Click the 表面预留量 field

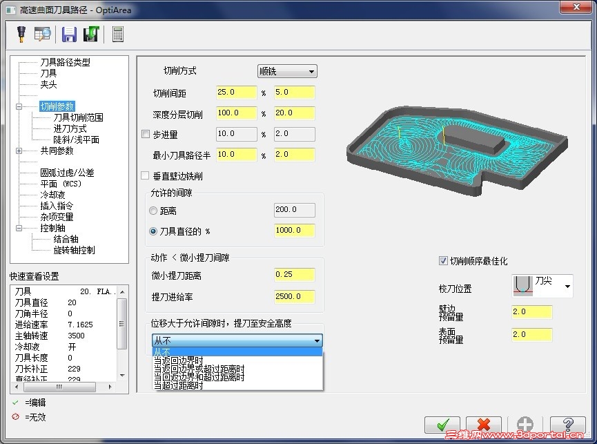point(532,335)
